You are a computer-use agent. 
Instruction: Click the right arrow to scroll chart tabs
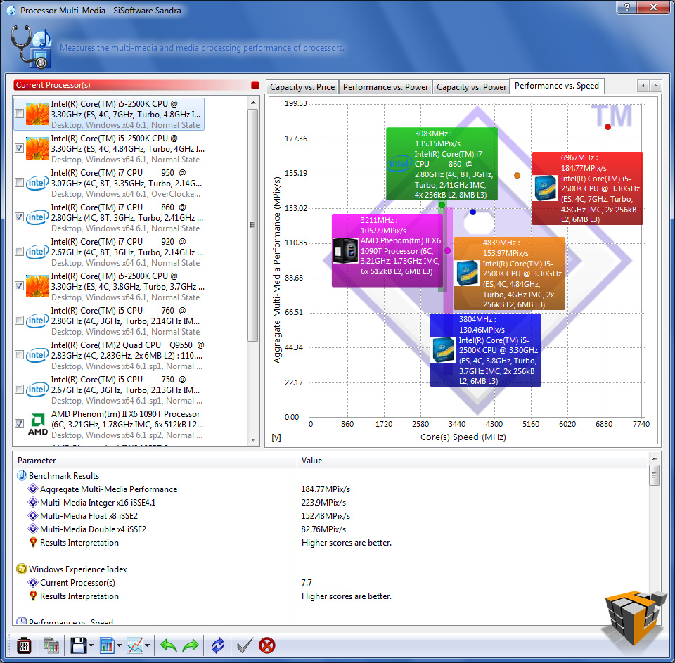coord(655,86)
